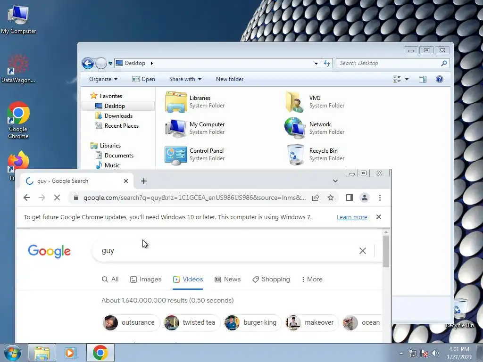
Task: Toggle the Chrome side panel
Action: [x=350, y=197]
